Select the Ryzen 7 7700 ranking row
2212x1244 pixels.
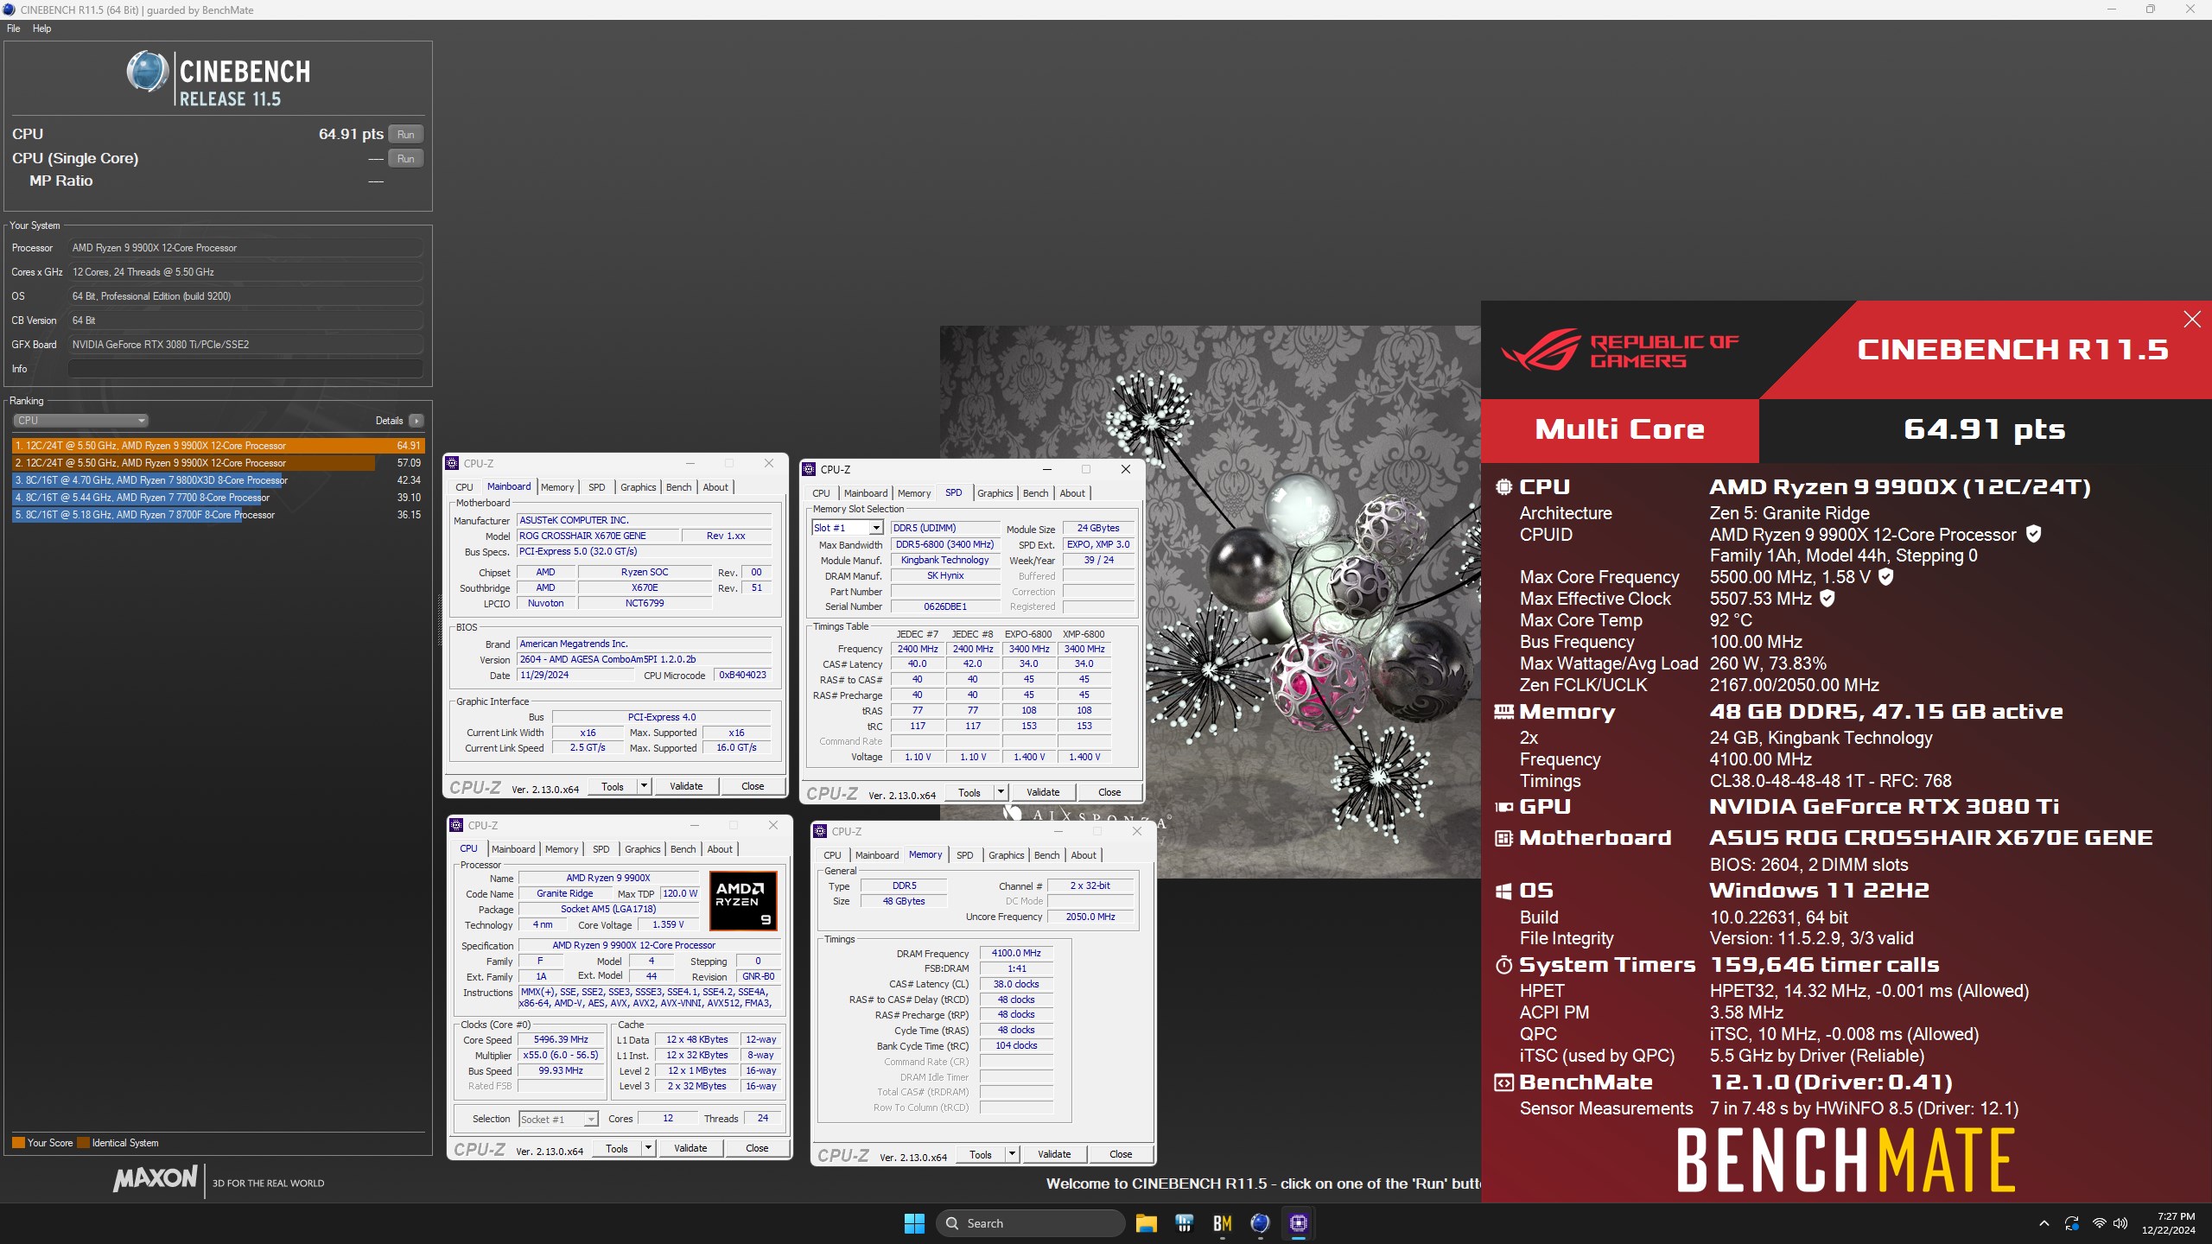[x=218, y=498]
